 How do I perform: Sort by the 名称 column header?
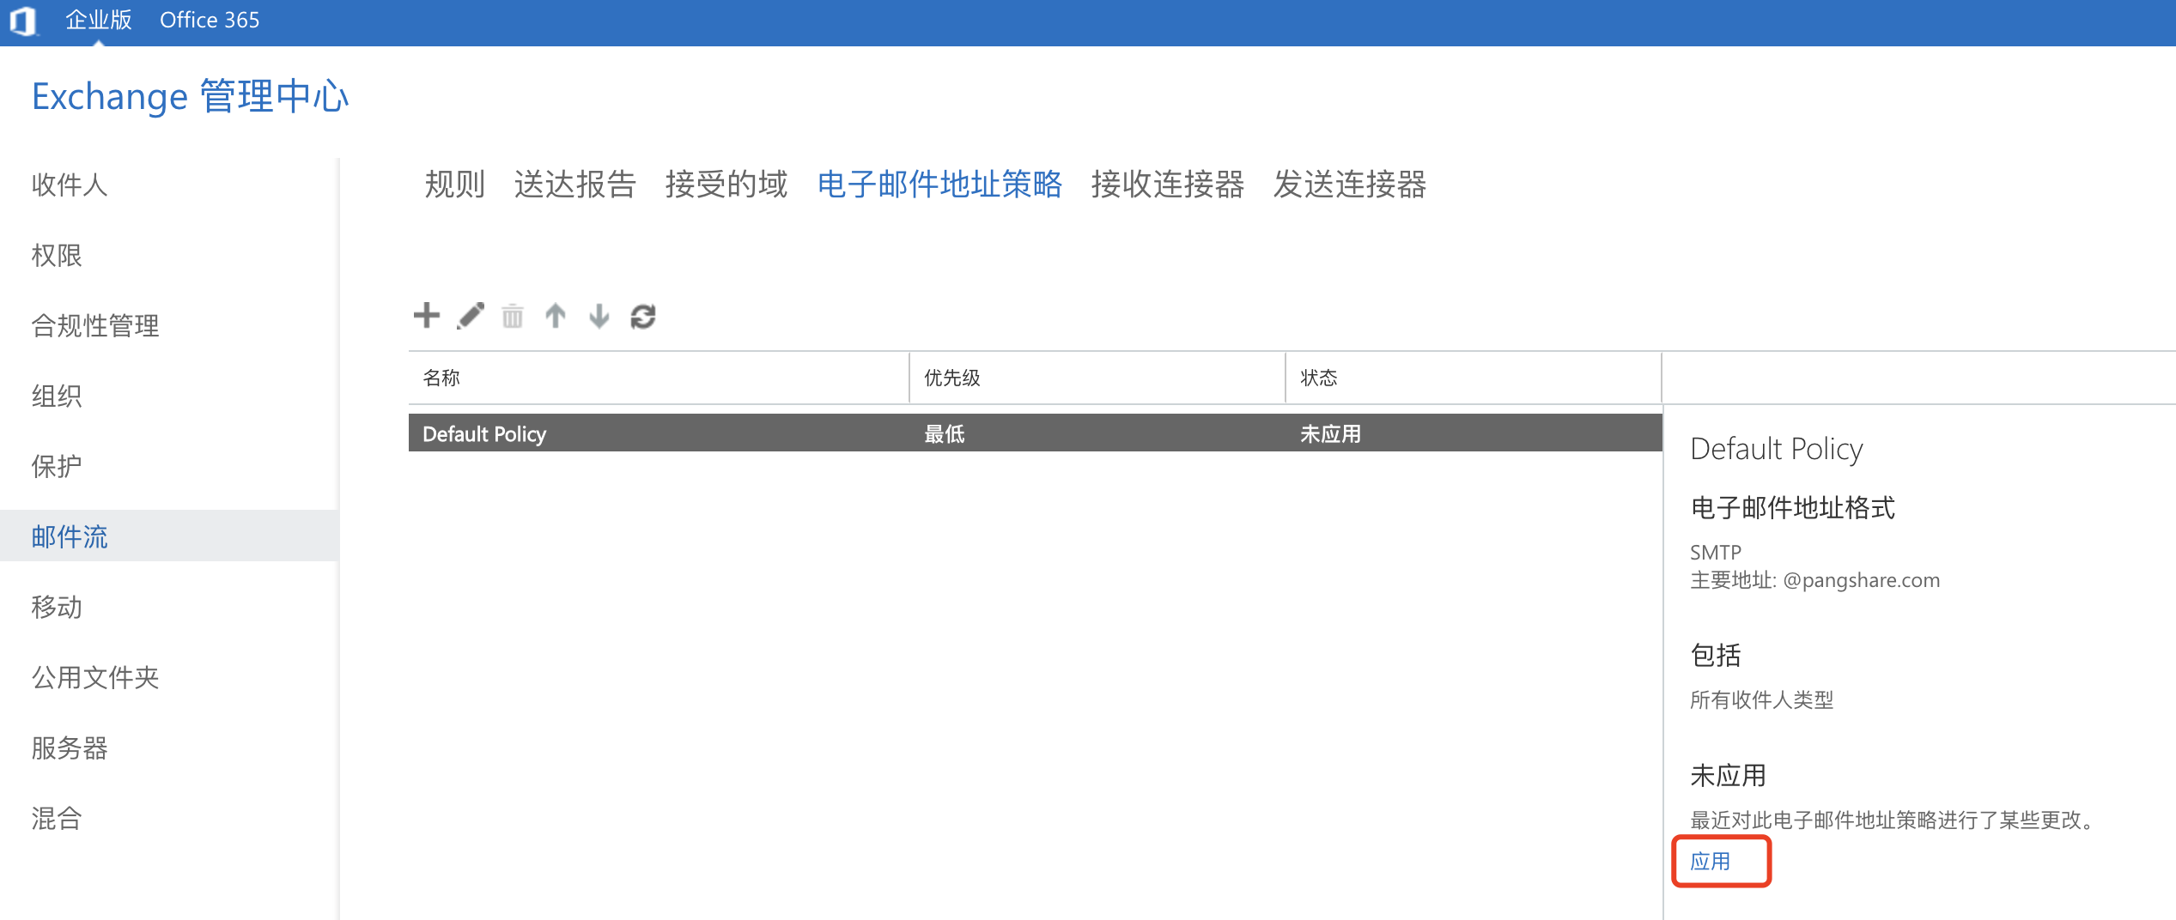click(659, 378)
